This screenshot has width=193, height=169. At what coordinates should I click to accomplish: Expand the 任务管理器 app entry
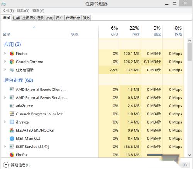pyautogui.click(x=5, y=70)
